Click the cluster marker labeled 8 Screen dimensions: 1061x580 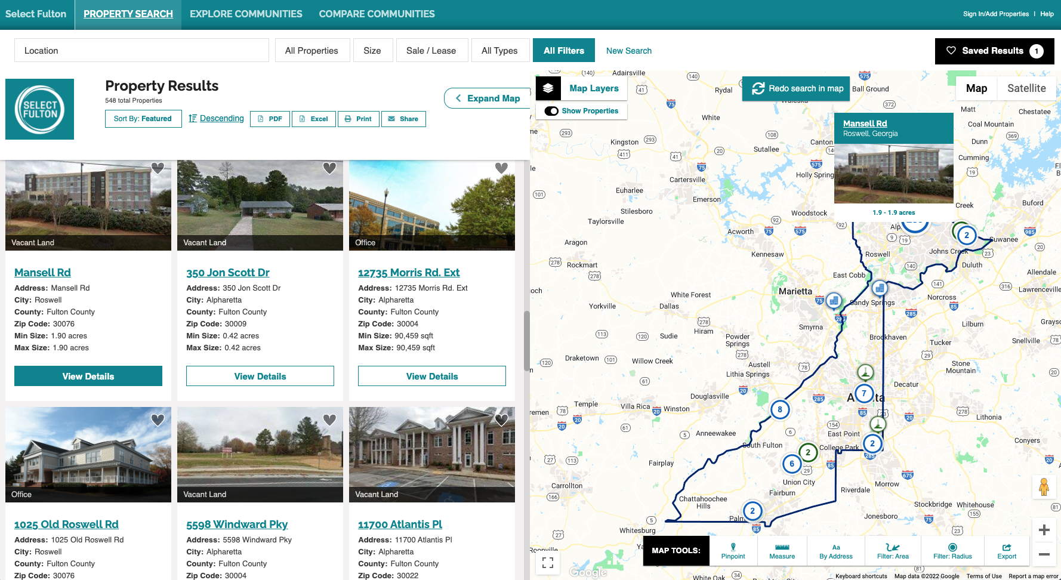[780, 409]
